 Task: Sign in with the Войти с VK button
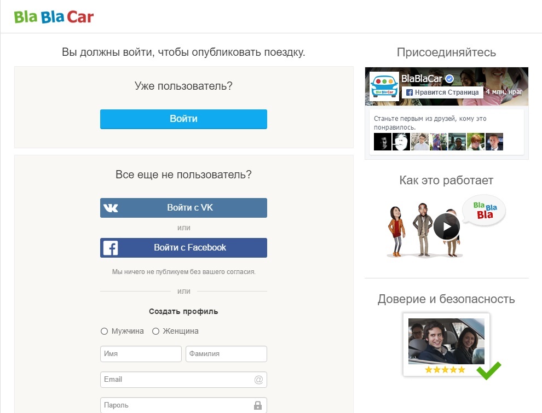point(183,208)
